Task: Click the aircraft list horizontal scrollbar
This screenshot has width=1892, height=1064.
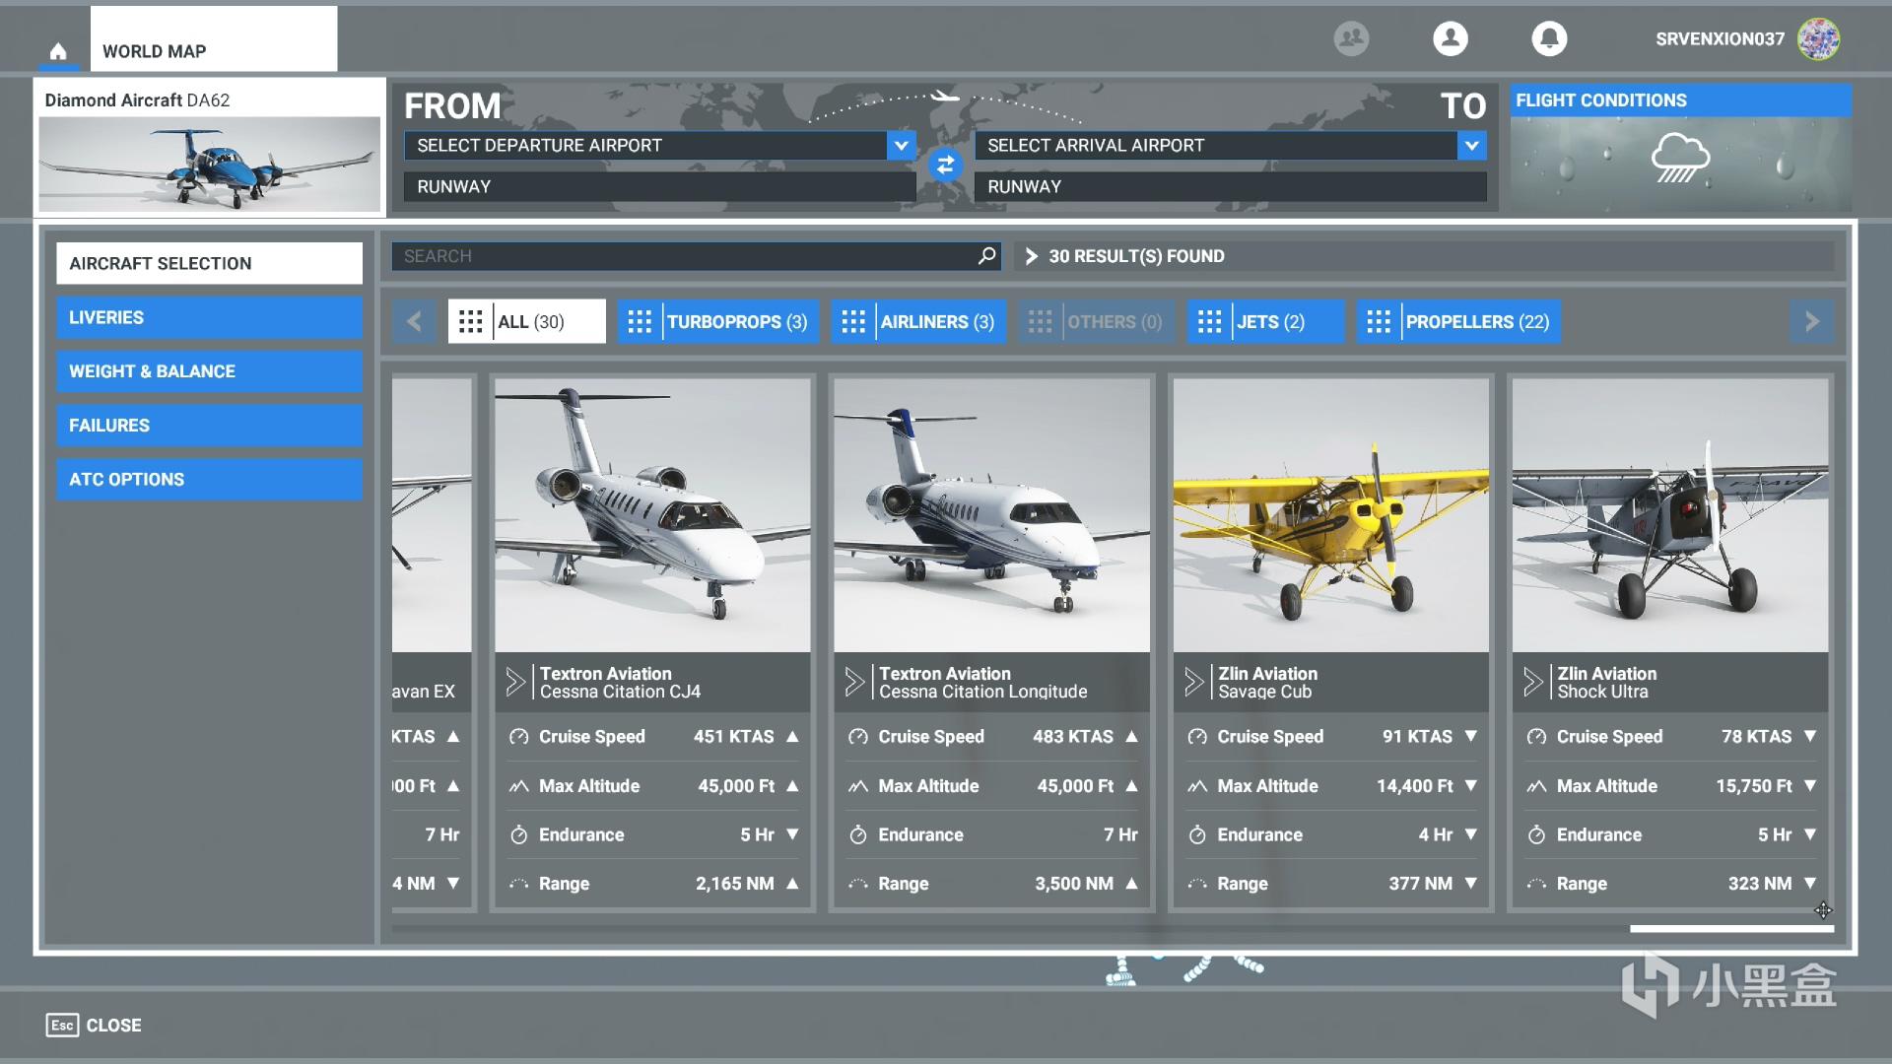Action: pyautogui.click(x=1731, y=928)
